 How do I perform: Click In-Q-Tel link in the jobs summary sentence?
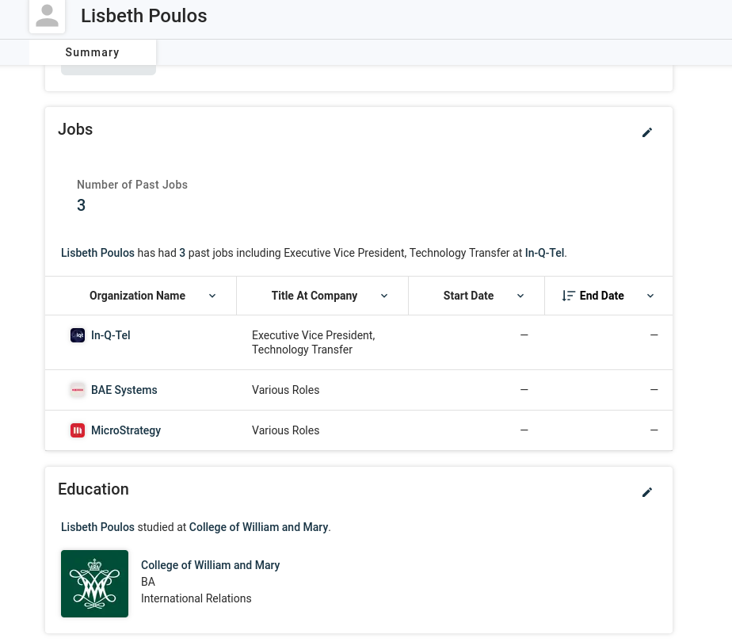point(544,253)
